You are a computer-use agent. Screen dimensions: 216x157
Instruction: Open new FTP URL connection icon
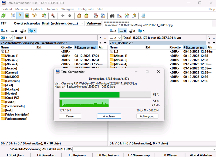pyautogui.click(x=103, y=16)
